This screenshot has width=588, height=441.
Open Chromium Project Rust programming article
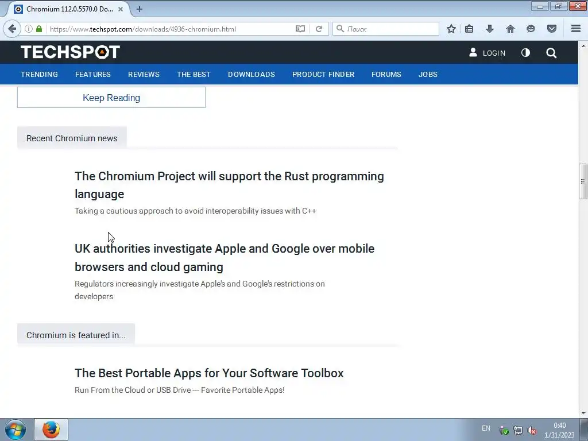[x=229, y=185]
